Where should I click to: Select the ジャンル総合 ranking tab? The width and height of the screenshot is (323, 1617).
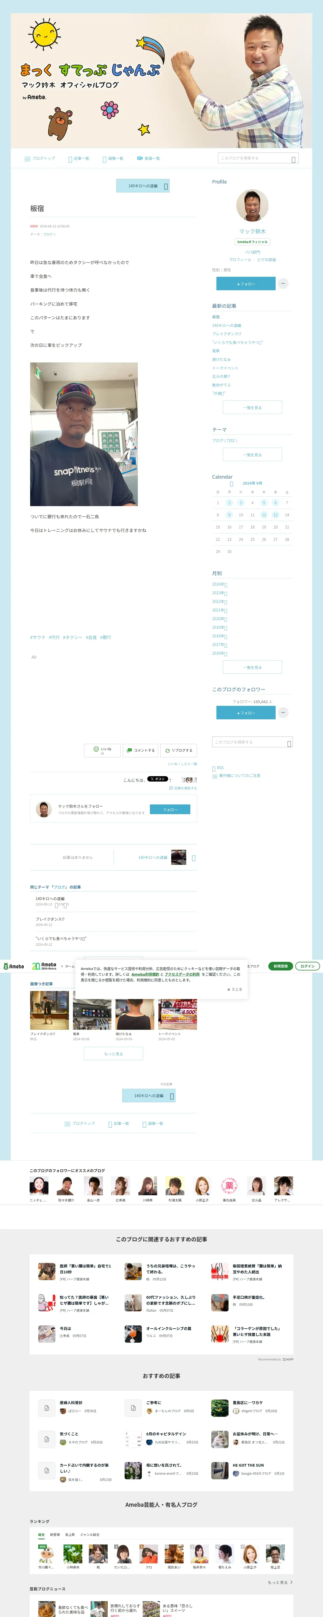[x=89, y=1534]
